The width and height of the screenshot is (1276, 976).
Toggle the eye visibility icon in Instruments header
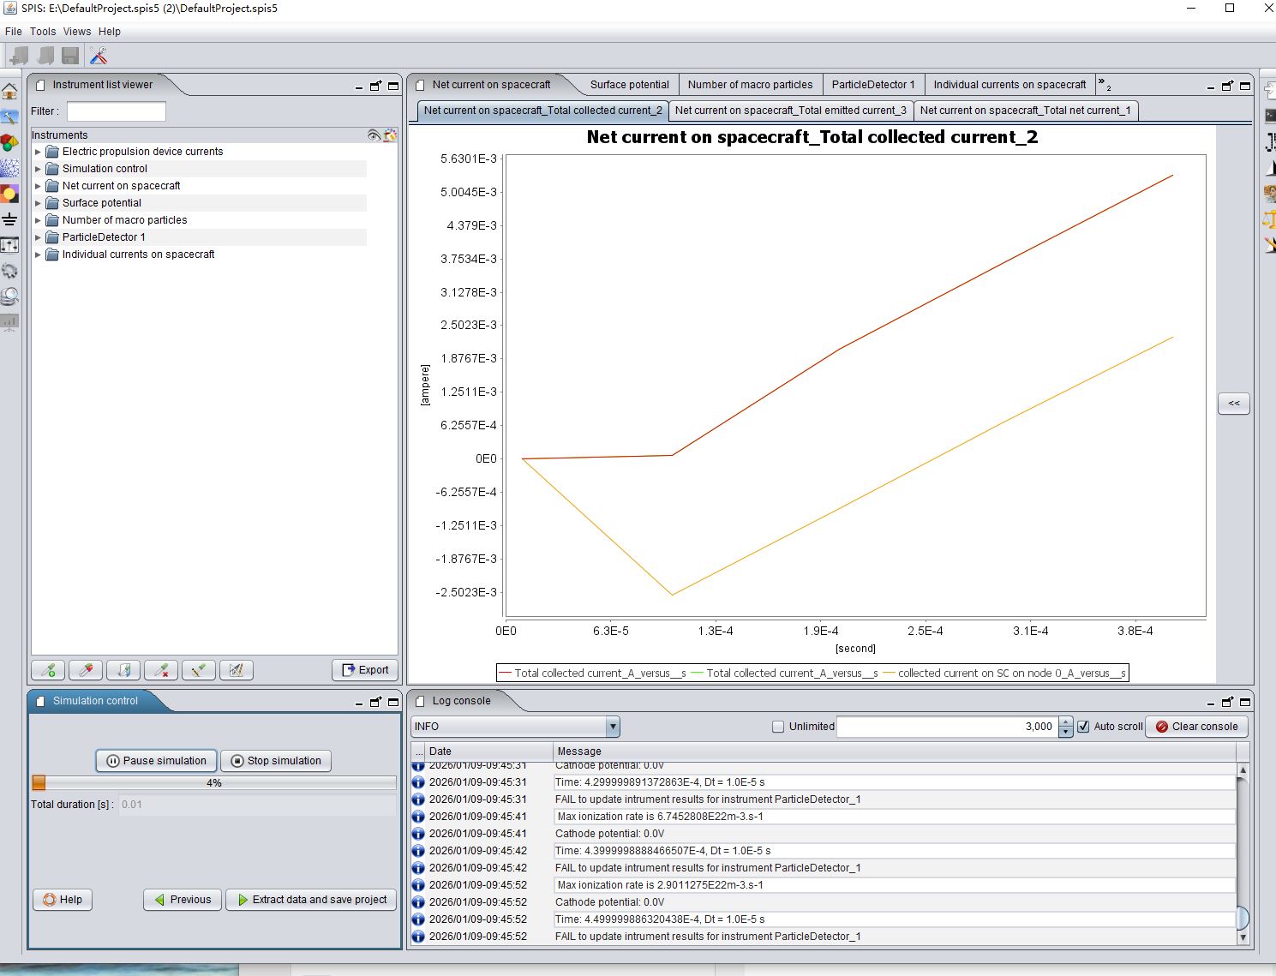click(x=374, y=135)
